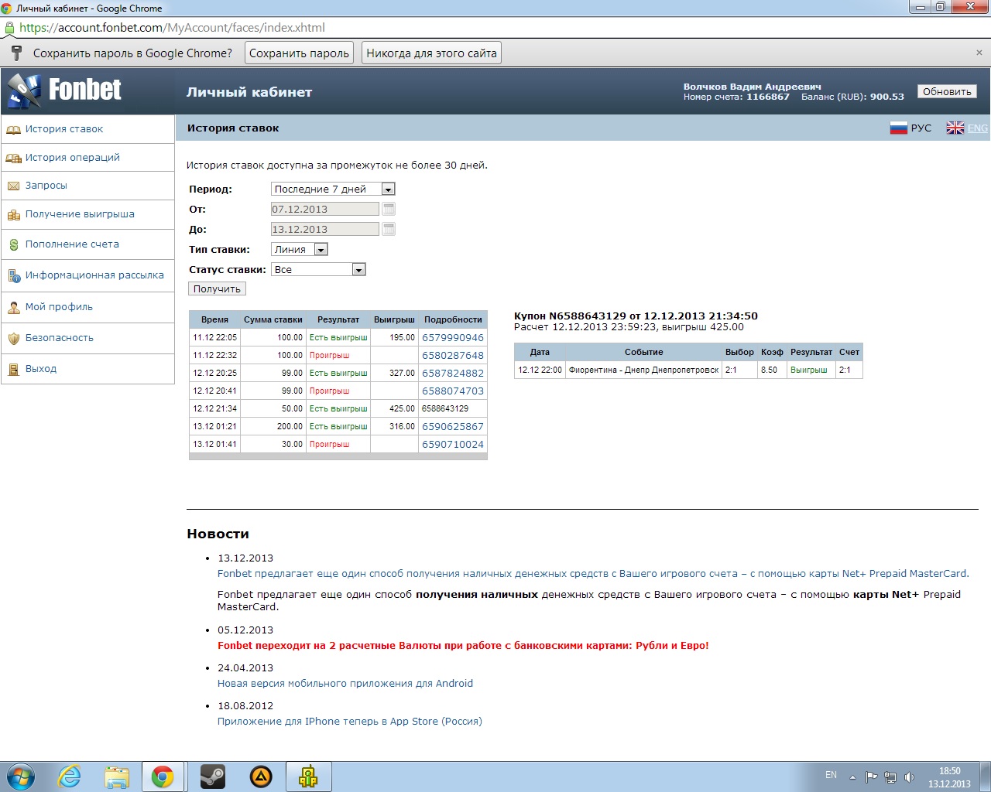991x792 pixels.
Task: Open the calendar picker for До date
Action: point(389,229)
